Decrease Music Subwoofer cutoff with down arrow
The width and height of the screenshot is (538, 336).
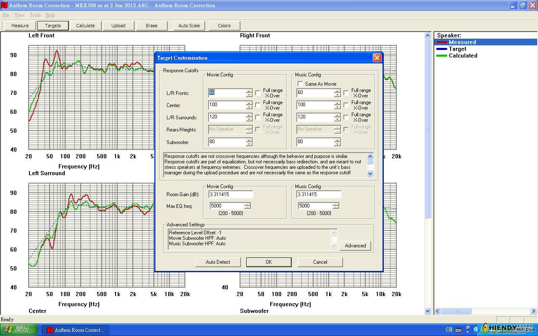337,144
